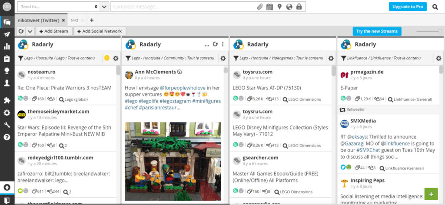This screenshot has height=205, width=445.
Task: Open the Analytics bar chart icon
Action: [7, 46]
